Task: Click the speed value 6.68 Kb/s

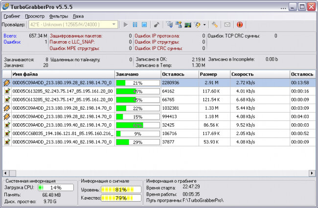Action: (x=246, y=100)
